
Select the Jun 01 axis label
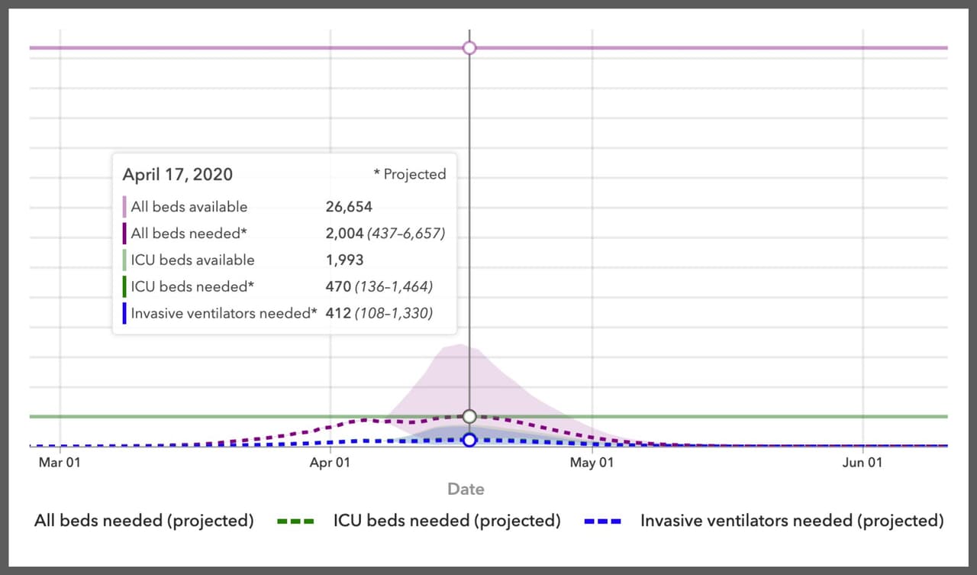(x=863, y=463)
